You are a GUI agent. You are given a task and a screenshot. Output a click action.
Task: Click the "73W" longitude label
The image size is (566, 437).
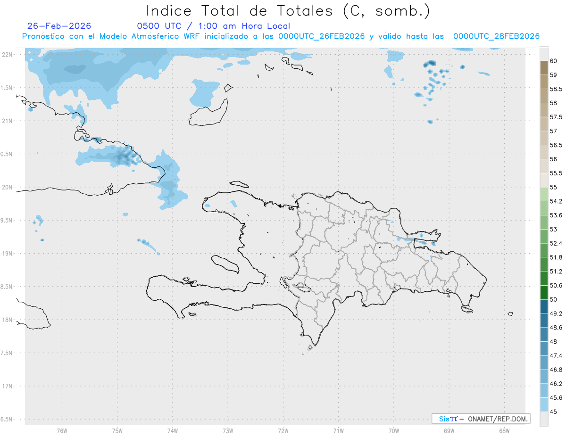[228, 430]
